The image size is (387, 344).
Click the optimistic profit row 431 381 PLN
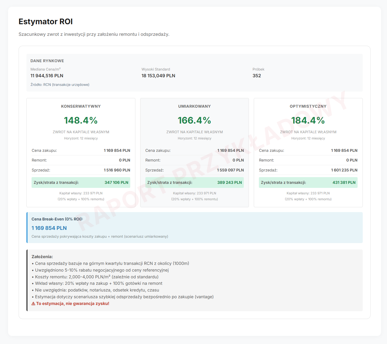click(x=308, y=182)
